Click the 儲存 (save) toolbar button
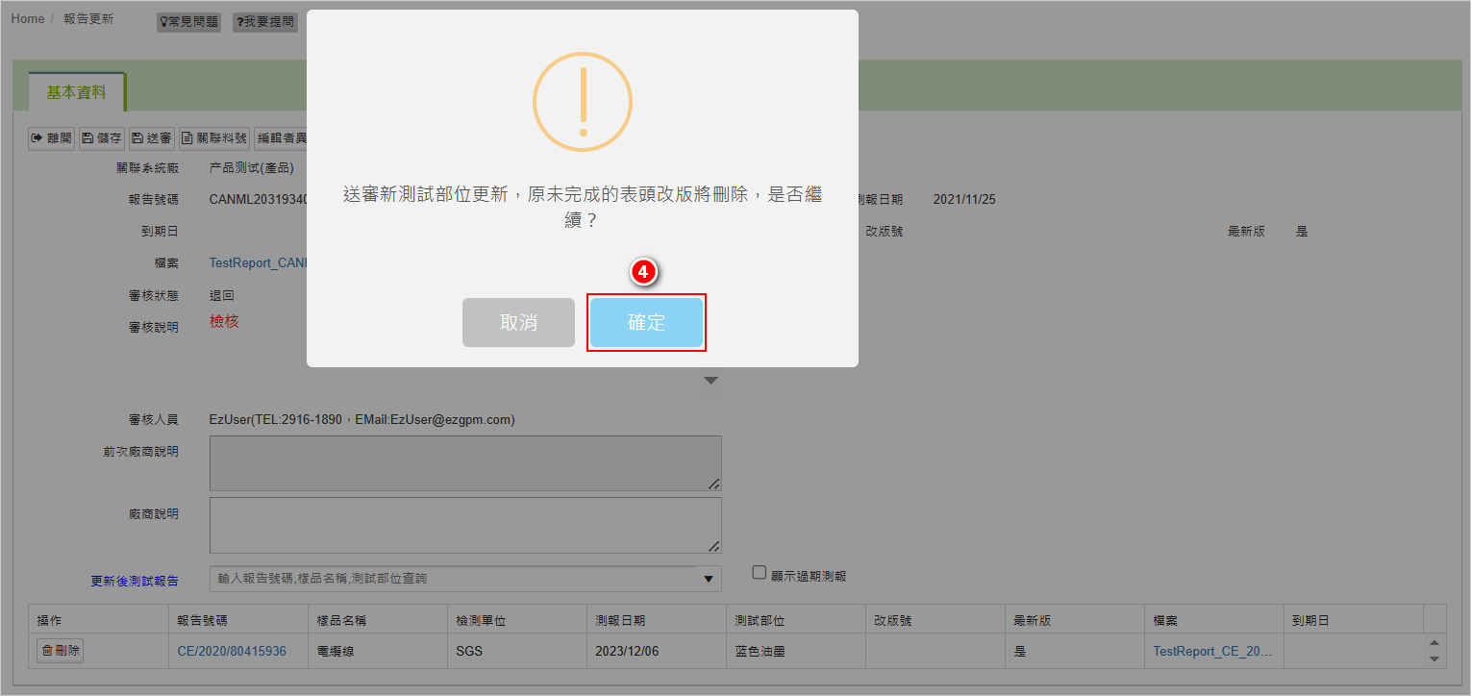 pos(101,138)
